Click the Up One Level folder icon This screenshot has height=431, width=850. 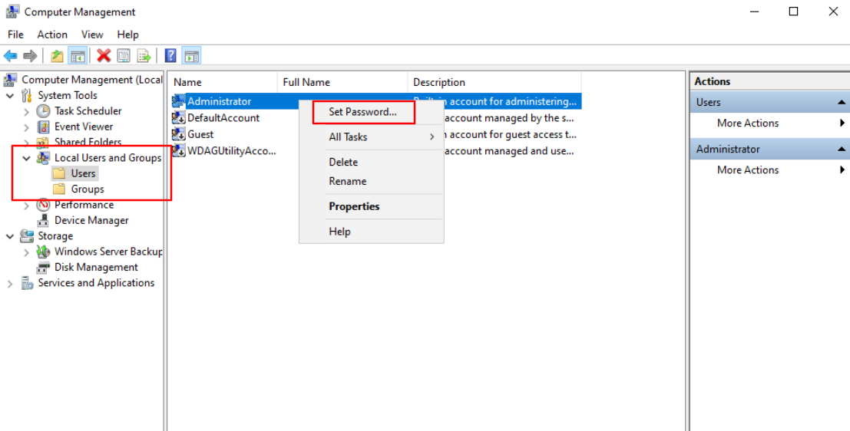point(57,56)
